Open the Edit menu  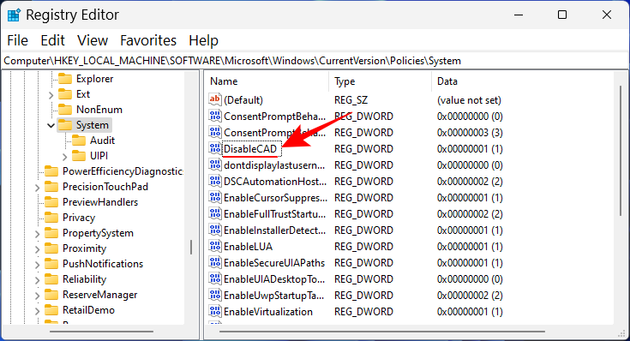[x=52, y=40]
